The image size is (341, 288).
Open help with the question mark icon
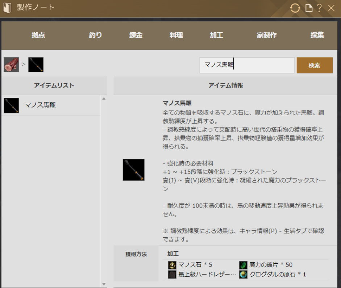pos(319,8)
